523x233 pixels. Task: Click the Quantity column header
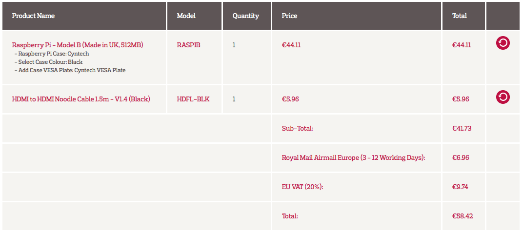pos(246,16)
